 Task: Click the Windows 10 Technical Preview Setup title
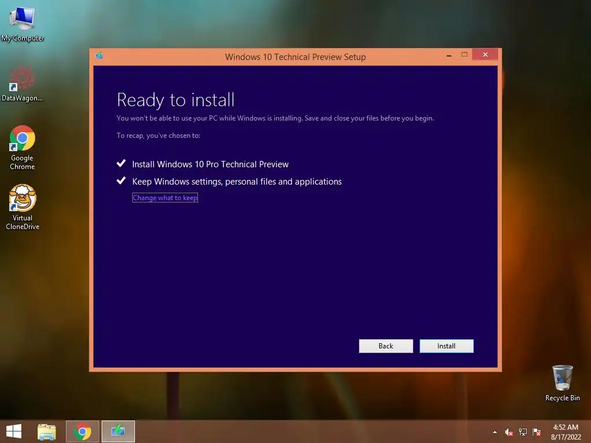coord(295,57)
